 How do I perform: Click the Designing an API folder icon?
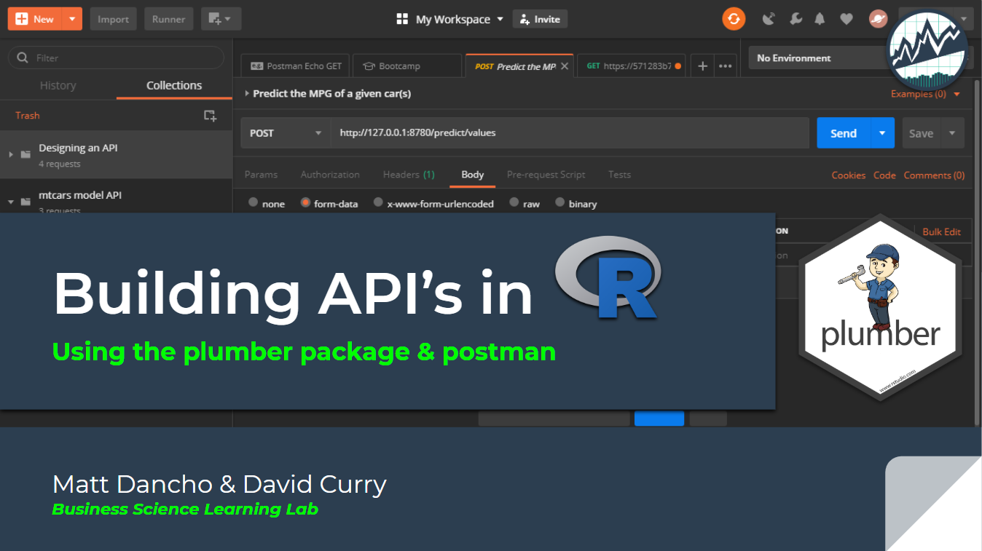click(x=25, y=154)
